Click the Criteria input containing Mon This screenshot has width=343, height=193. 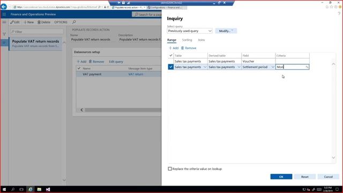pos(292,67)
